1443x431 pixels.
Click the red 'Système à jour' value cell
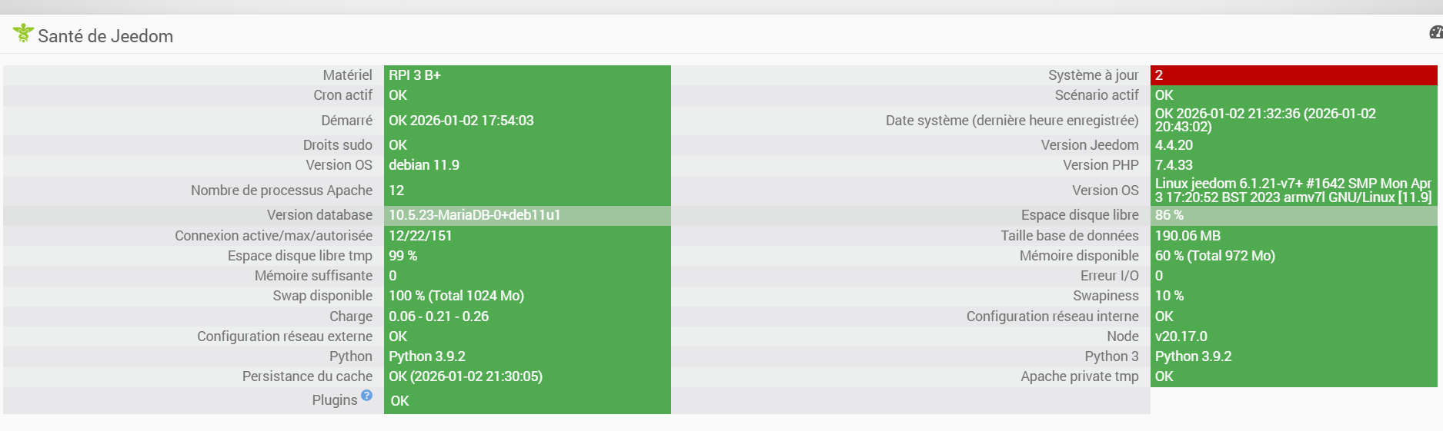pyautogui.click(x=1293, y=75)
